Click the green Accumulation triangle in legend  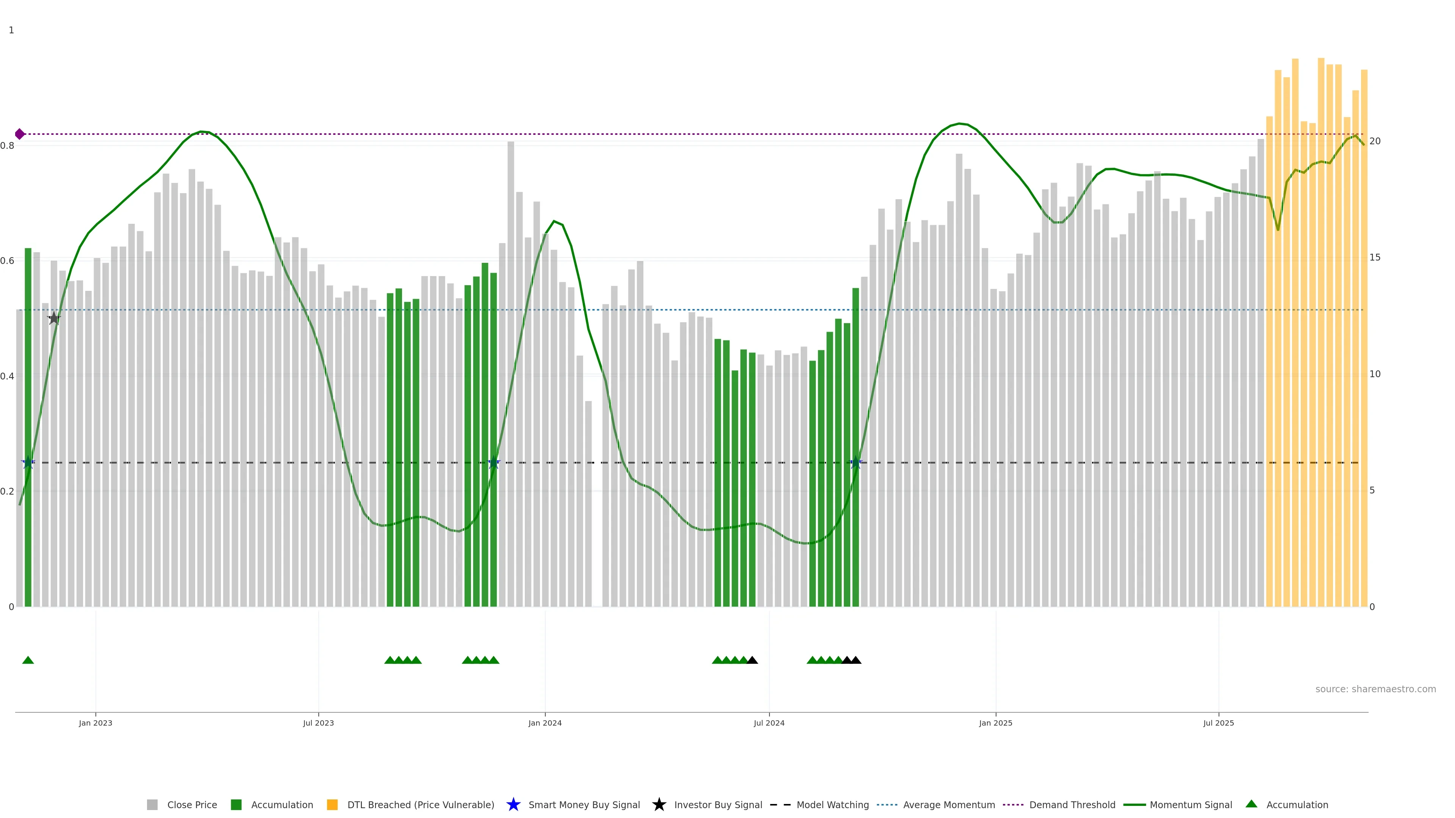click(1251, 804)
